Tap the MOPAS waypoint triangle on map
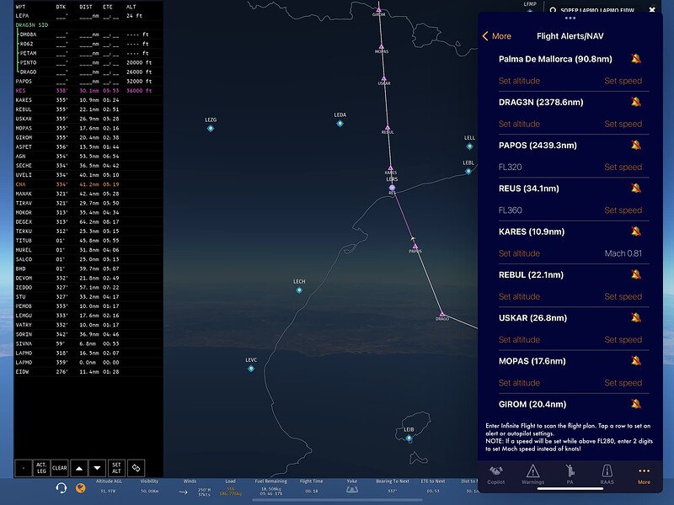Image resolution: width=674 pixels, height=505 pixels. [382, 47]
